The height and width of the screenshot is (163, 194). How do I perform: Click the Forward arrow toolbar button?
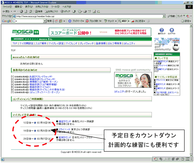coord(15,11)
